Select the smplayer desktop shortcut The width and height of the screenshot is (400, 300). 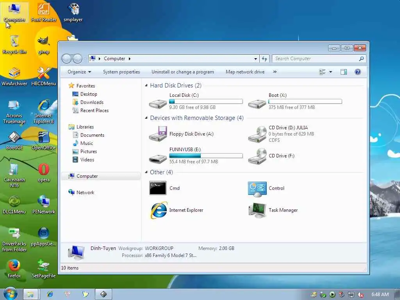pyautogui.click(x=73, y=13)
